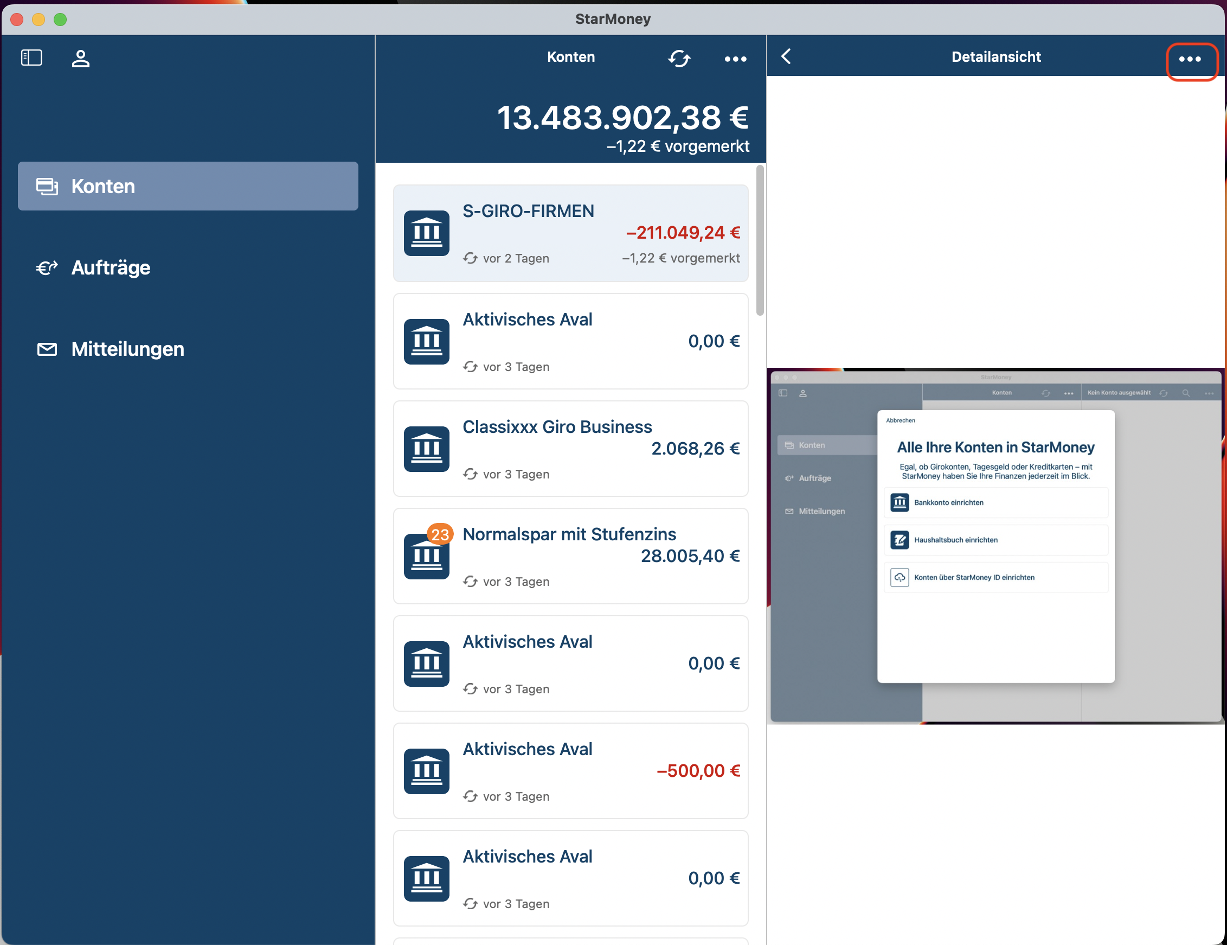Screen dimensions: 1227x945
Task: Open Detailansicht three-dots more menu
Action: (x=1190, y=59)
